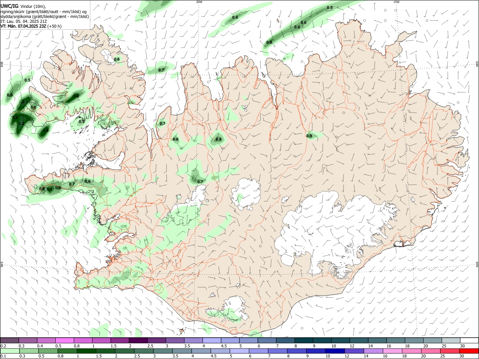This screenshot has width=479, height=359.
Task: Click the 'slydda/snjókoma' legend description line
Action: [x=45, y=16]
